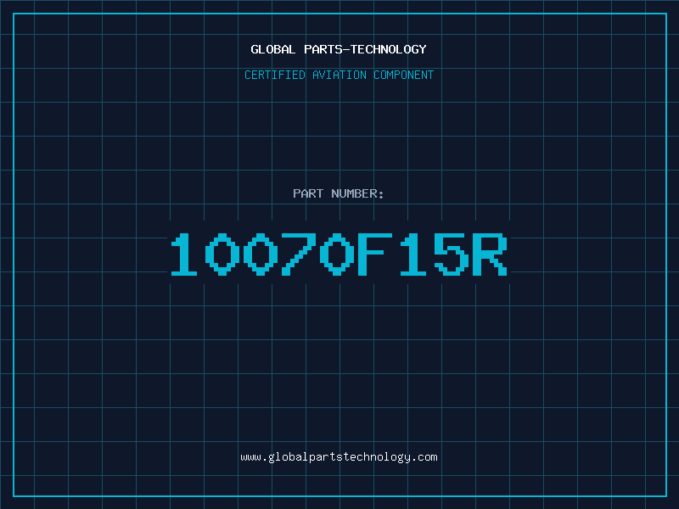Screen dimensions: 679x509
Task: Select the word COMPONENT in the subtitle
Action: tap(405, 76)
